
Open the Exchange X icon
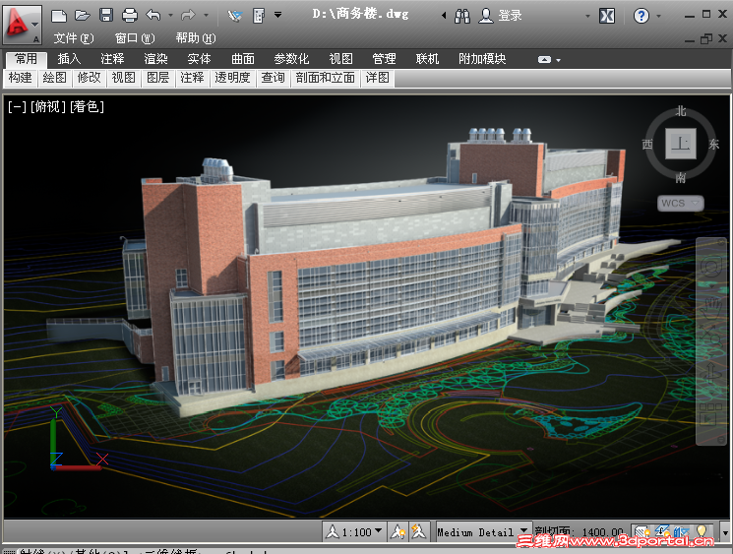point(607,16)
